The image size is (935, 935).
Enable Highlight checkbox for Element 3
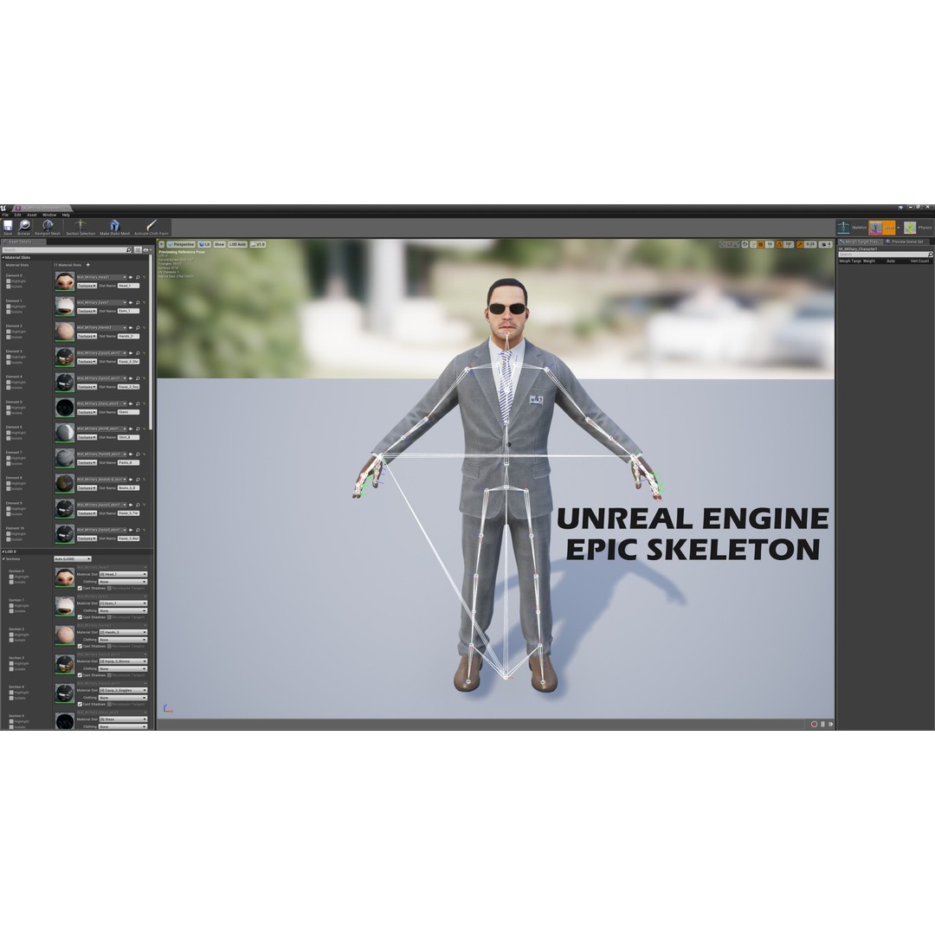[x=9, y=357]
